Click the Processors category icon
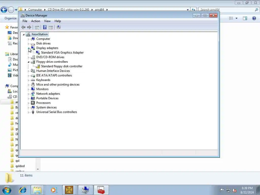 [33, 103]
